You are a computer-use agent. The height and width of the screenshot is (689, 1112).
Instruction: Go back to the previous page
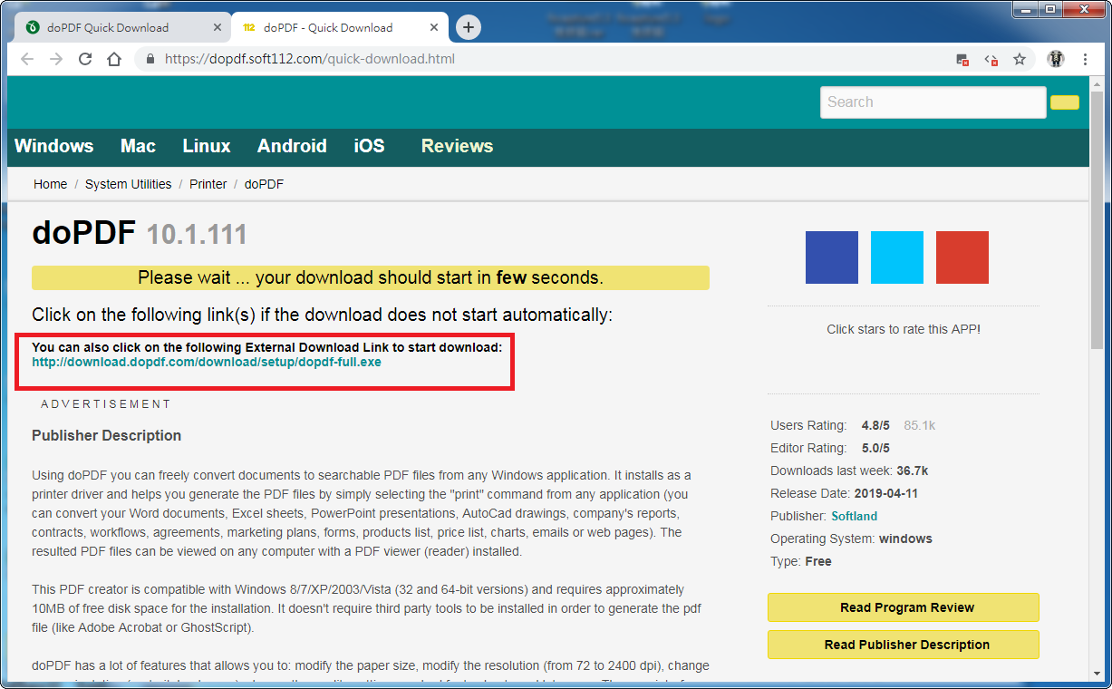pyautogui.click(x=27, y=59)
